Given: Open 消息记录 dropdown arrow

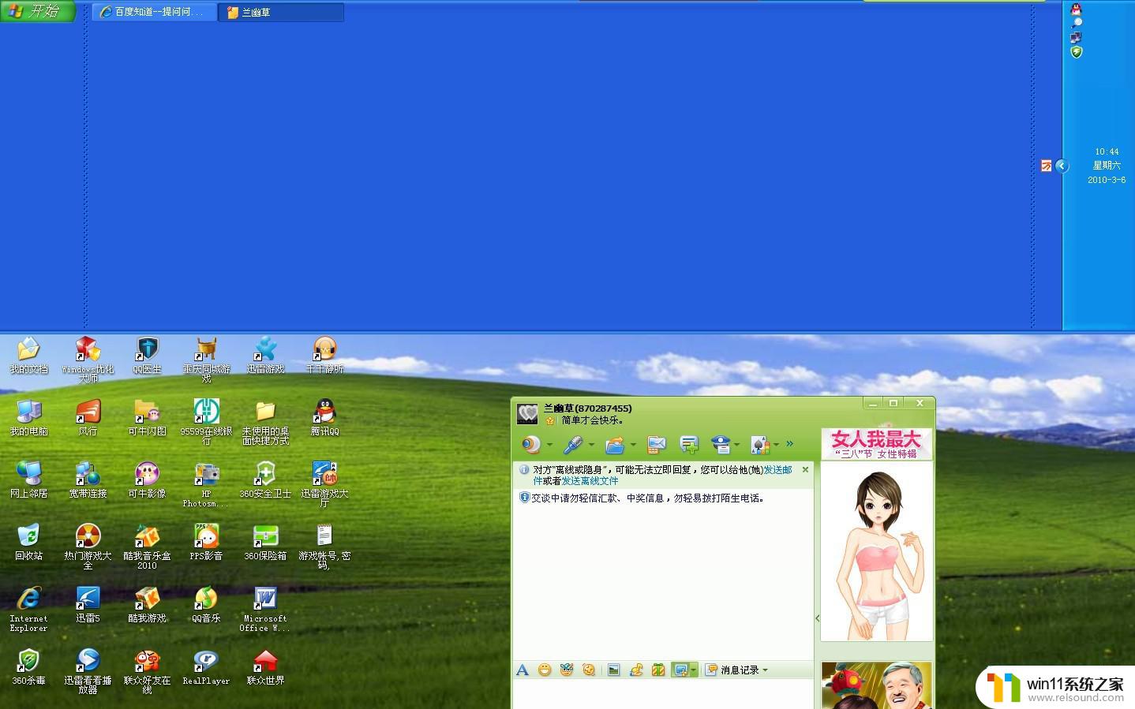Looking at the screenshot, I should coord(765,670).
